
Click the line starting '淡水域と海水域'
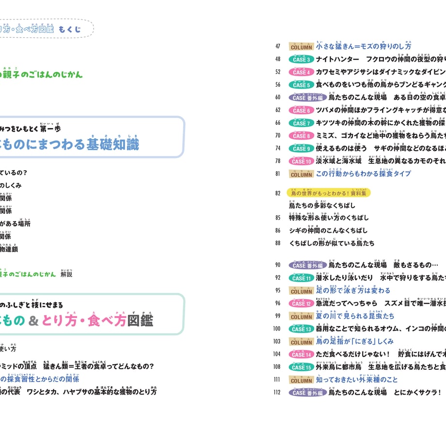pos(381,161)
